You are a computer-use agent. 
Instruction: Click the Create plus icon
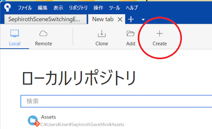(159, 33)
